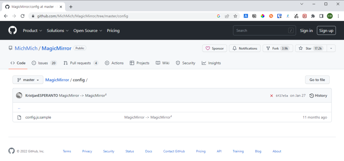Open the config.js.sample file

(38, 117)
